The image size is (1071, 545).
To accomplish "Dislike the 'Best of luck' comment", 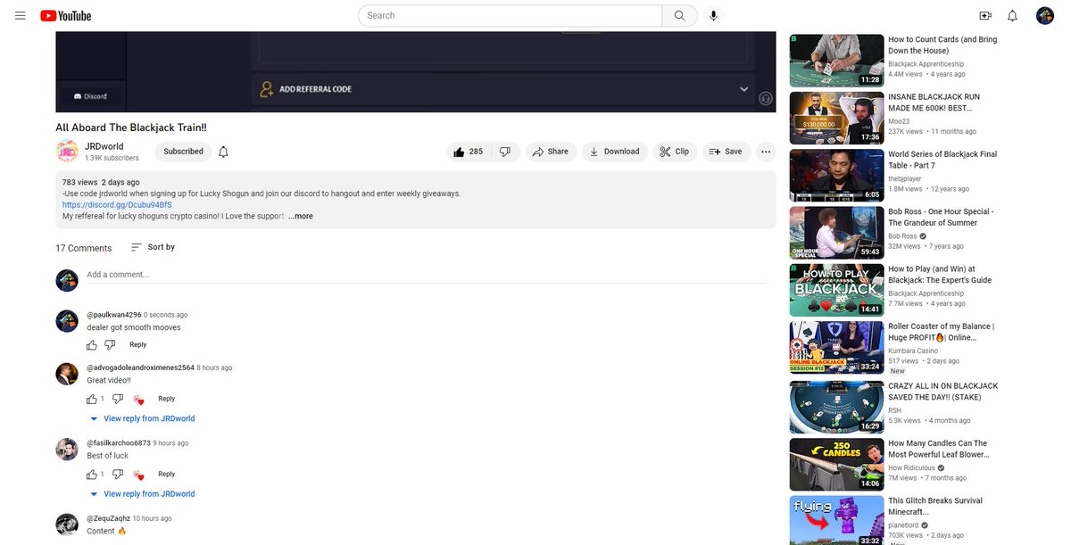I will [118, 475].
